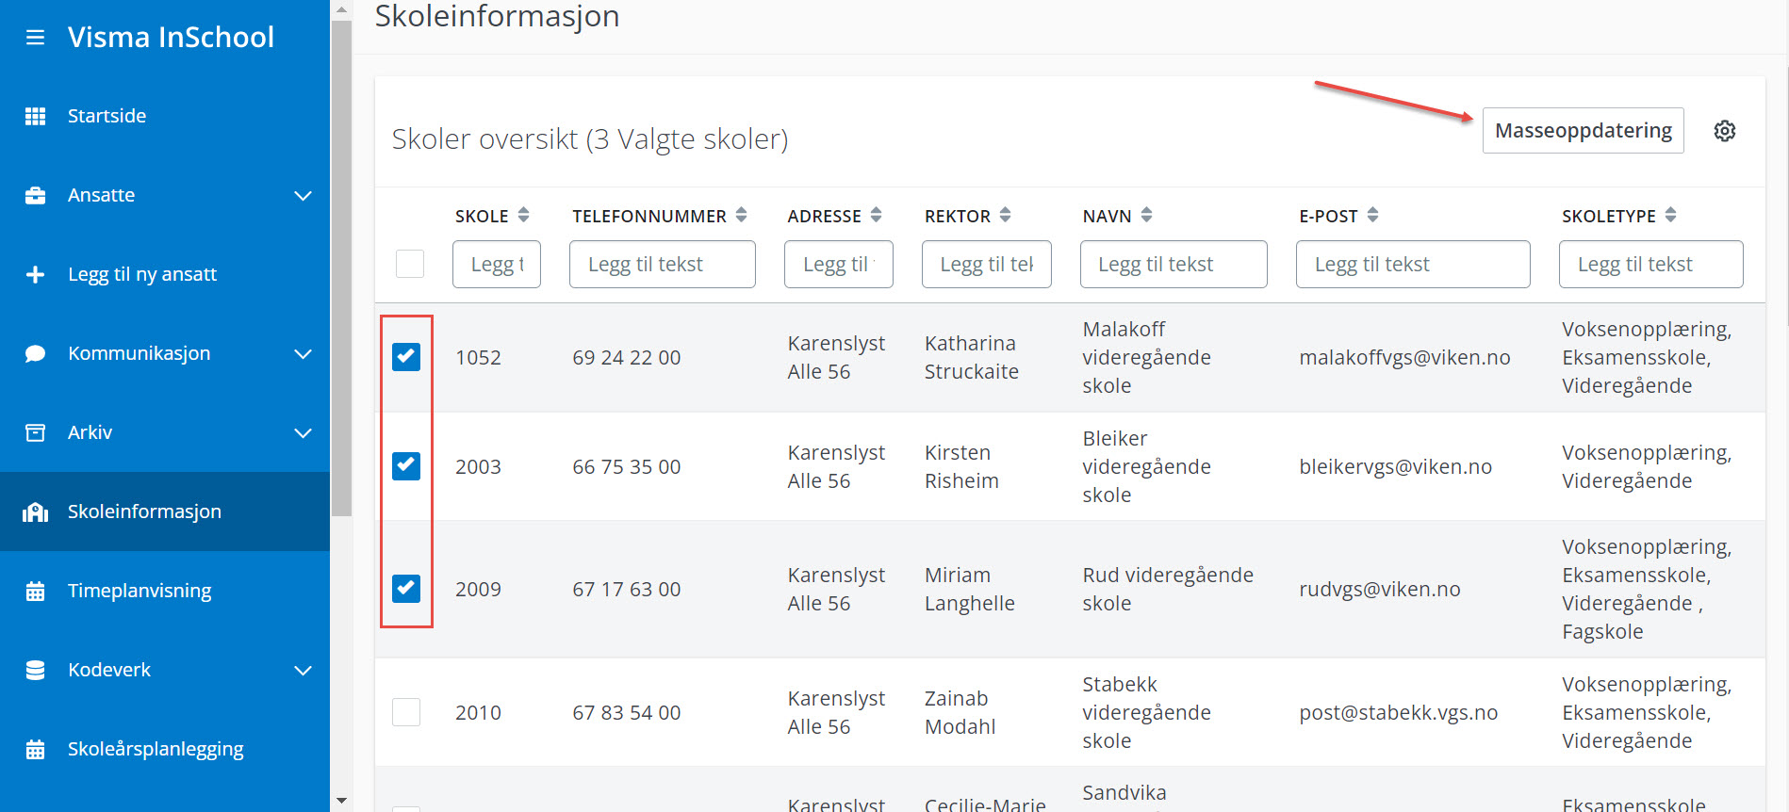Select Skoleinformasjon menu item

coord(165,512)
